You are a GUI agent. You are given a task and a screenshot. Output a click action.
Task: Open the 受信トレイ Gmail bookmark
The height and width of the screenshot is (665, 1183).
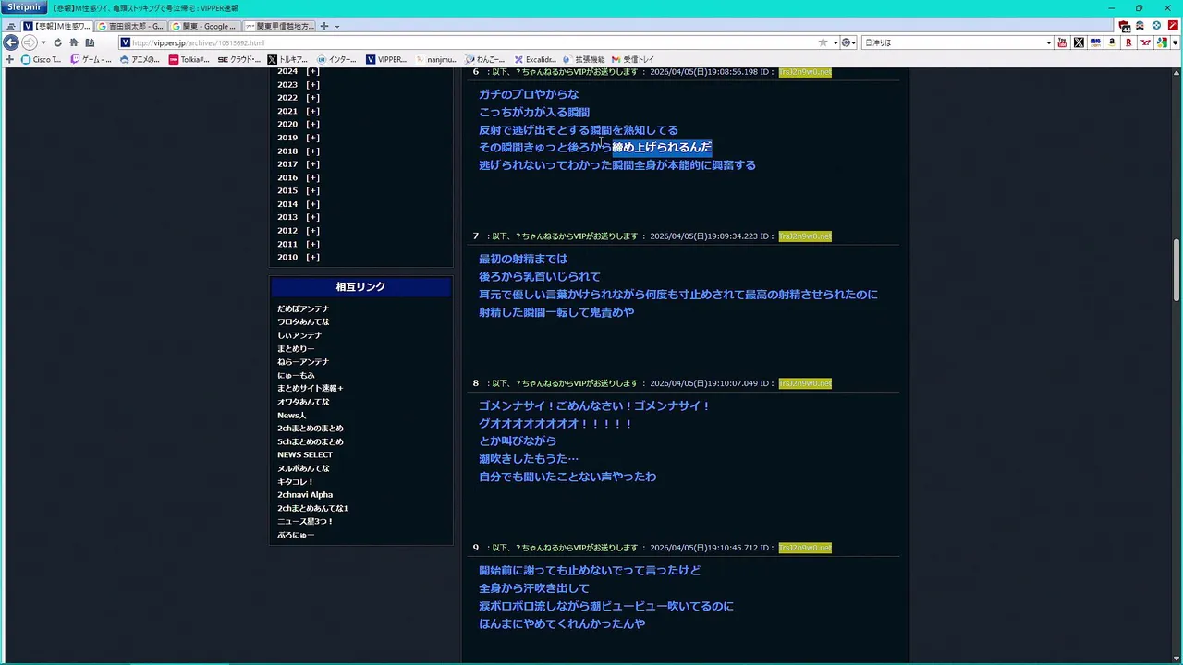pos(633,59)
